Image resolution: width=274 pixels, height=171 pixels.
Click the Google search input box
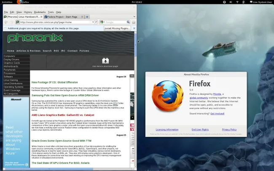point(116,22)
